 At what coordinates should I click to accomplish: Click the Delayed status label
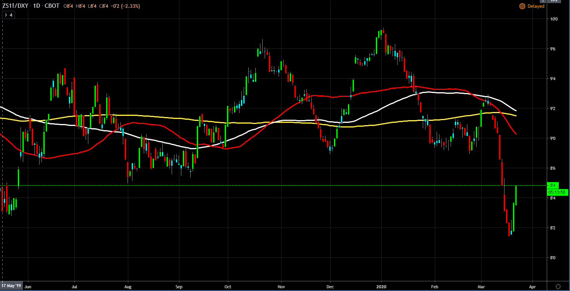tap(536, 6)
